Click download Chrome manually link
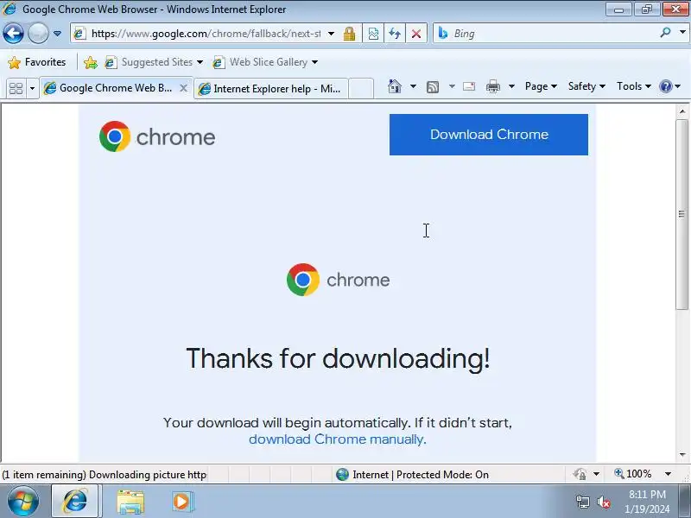This screenshot has height=518, width=691. pos(336,439)
